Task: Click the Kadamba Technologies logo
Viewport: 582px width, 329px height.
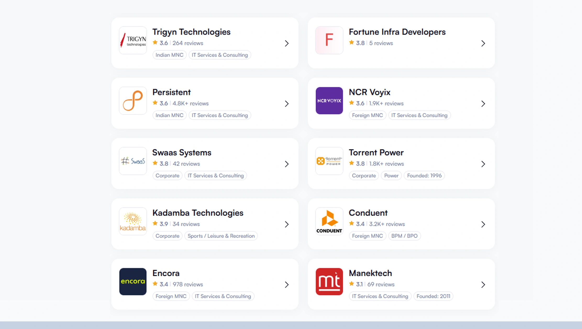Action: pyautogui.click(x=133, y=221)
